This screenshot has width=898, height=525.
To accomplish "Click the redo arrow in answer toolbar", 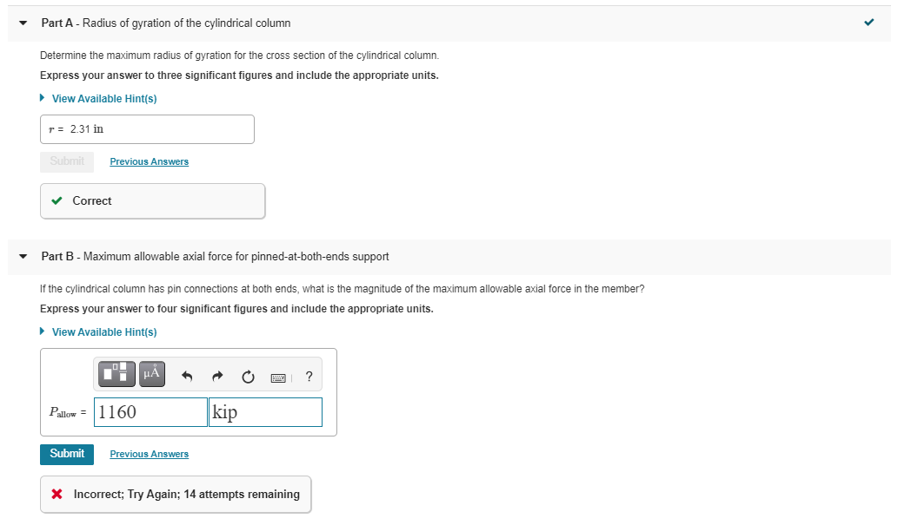I will (216, 374).
